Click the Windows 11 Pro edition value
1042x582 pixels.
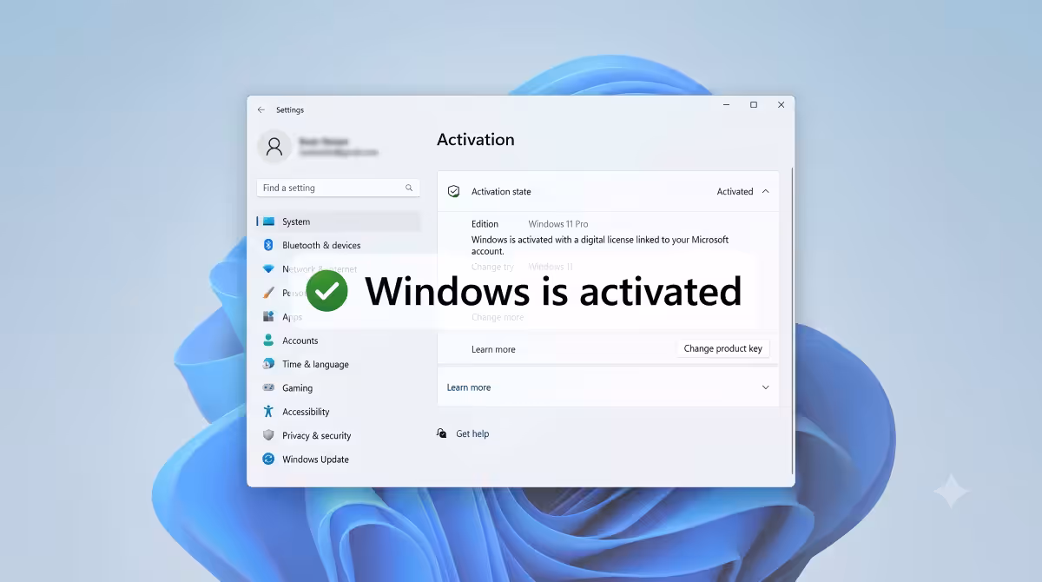(x=558, y=224)
